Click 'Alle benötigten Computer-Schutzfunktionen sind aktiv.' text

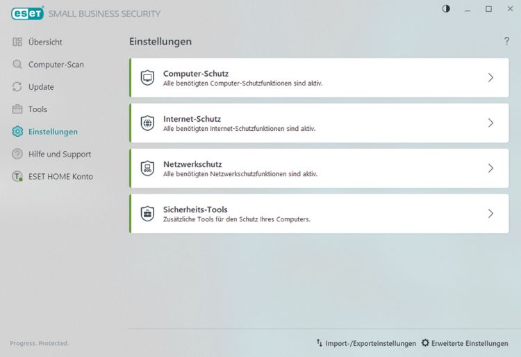[242, 84]
